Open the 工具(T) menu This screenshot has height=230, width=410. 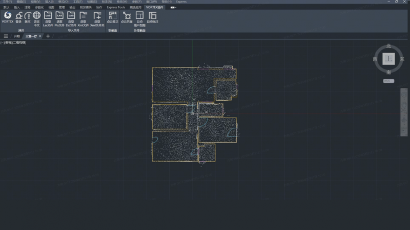click(78, 2)
